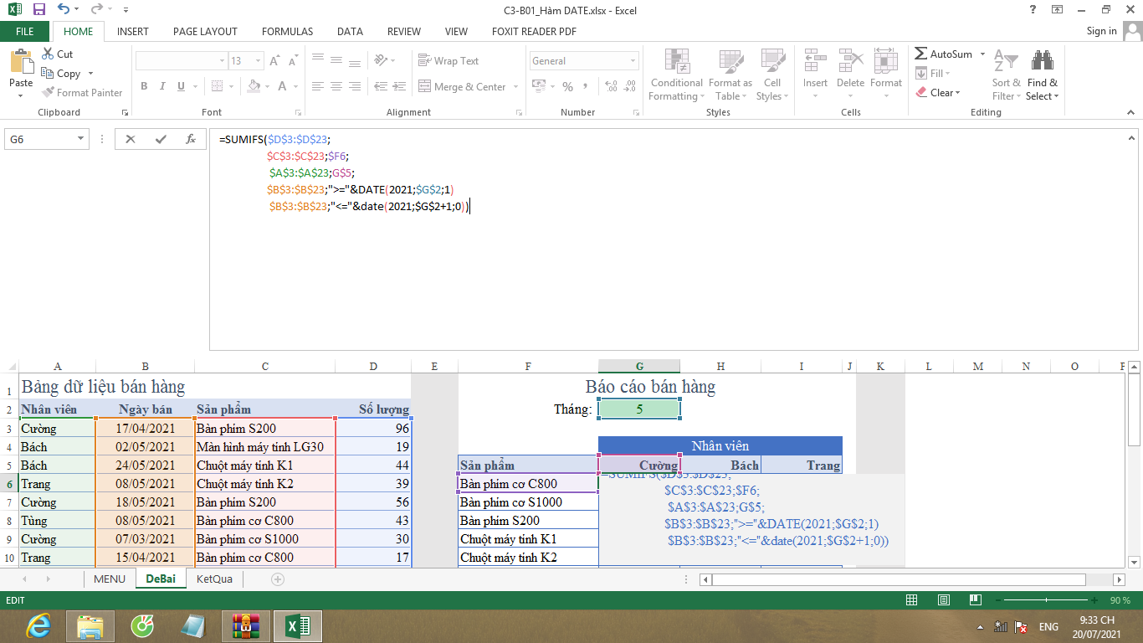1143x643 pixels.
Task: Click the Redo arrow icon
Action: (x=96, y=9)
